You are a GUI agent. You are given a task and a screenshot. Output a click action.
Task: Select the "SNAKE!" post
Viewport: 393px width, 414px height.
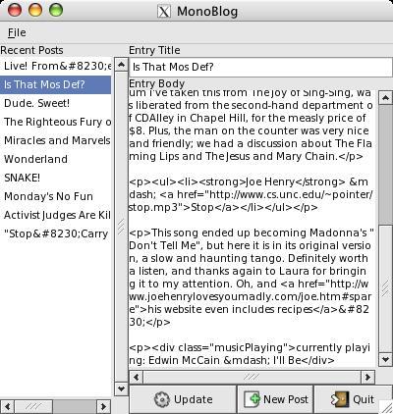click(56, 178)
